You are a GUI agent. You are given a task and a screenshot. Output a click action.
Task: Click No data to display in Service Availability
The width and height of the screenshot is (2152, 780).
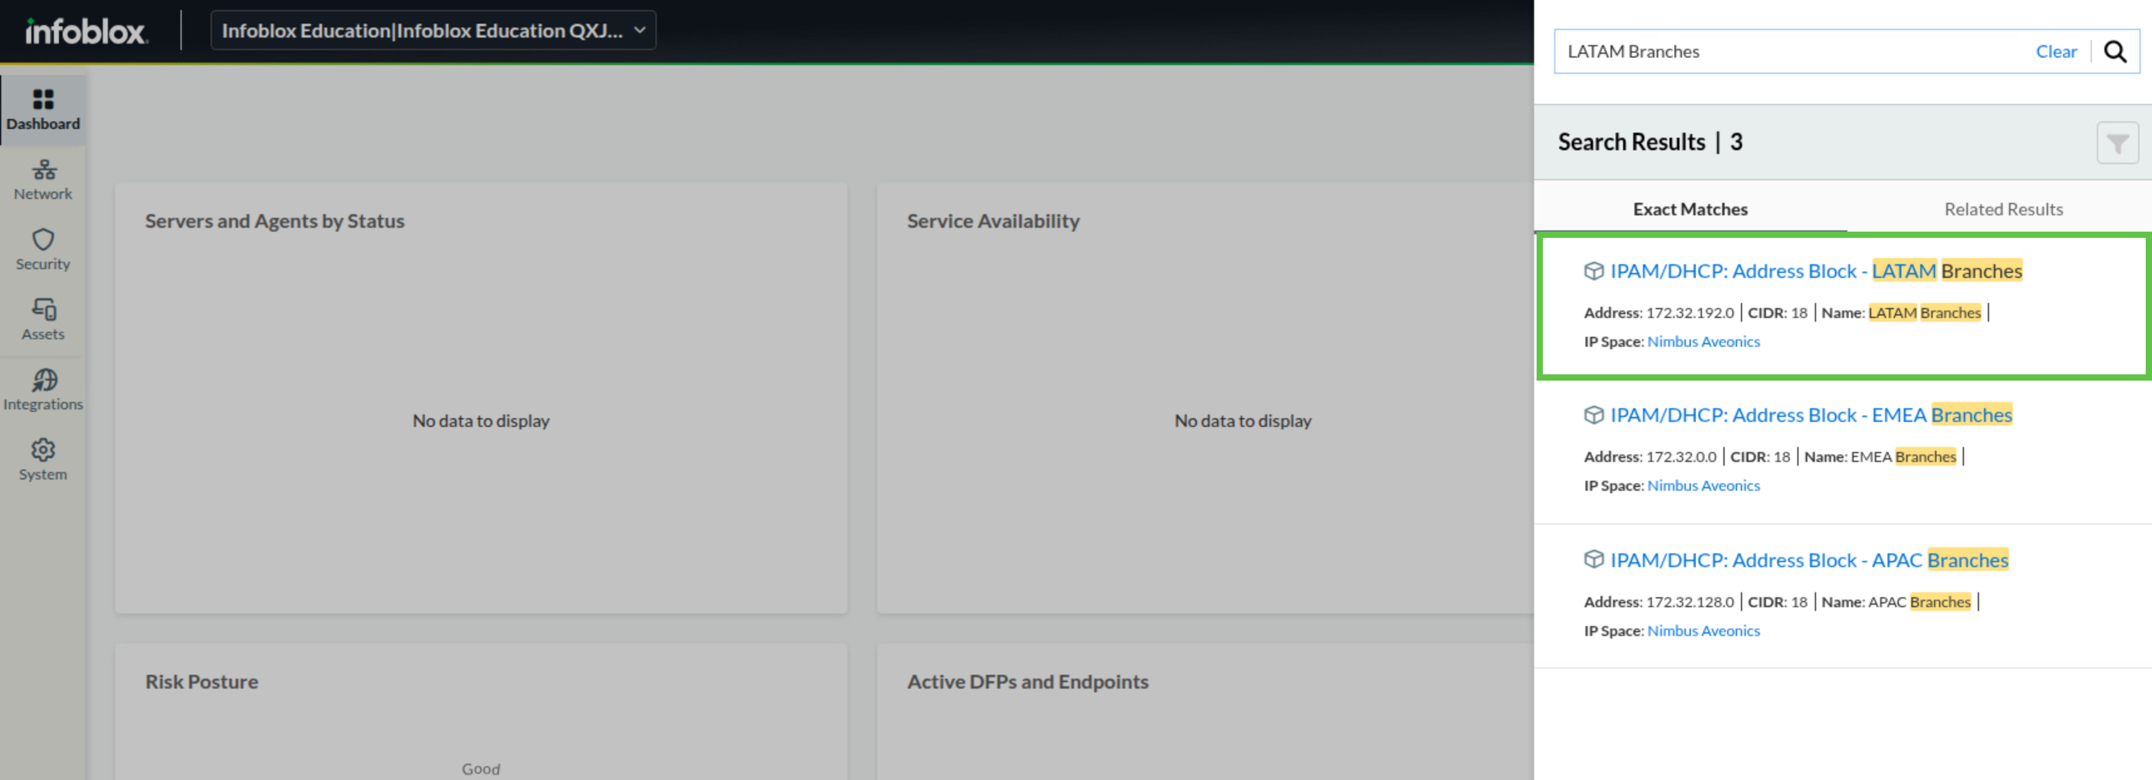point(1242,421)
